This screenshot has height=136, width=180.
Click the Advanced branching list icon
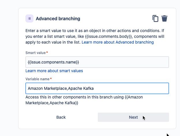point(29,18)
